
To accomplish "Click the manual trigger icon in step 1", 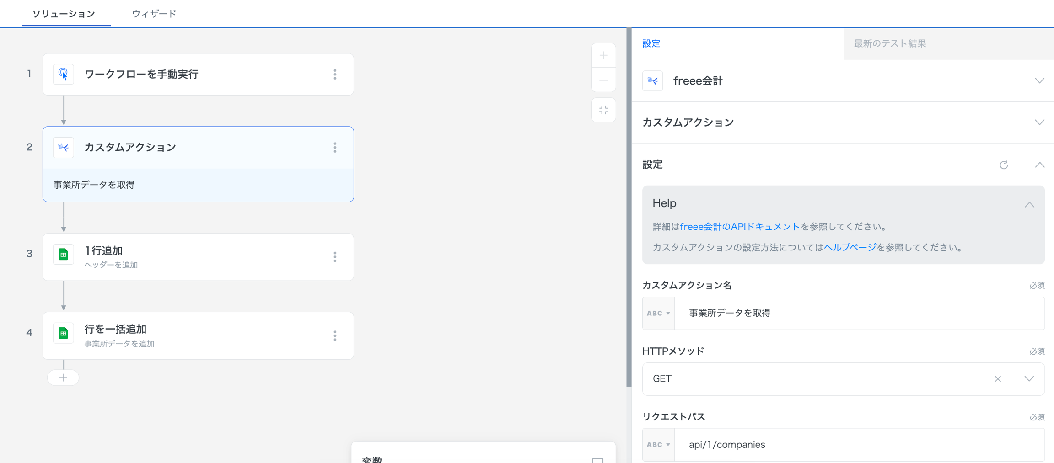I will tap(63, 74).
